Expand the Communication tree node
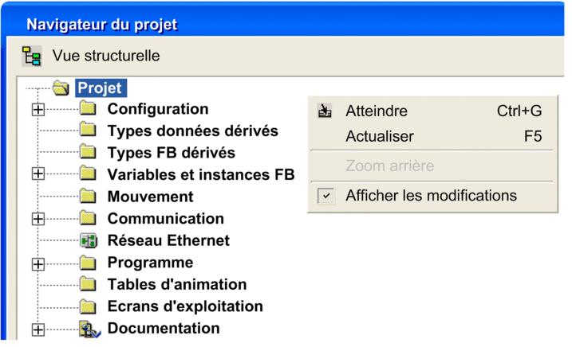Screen dimensions: 572x347 38,219
